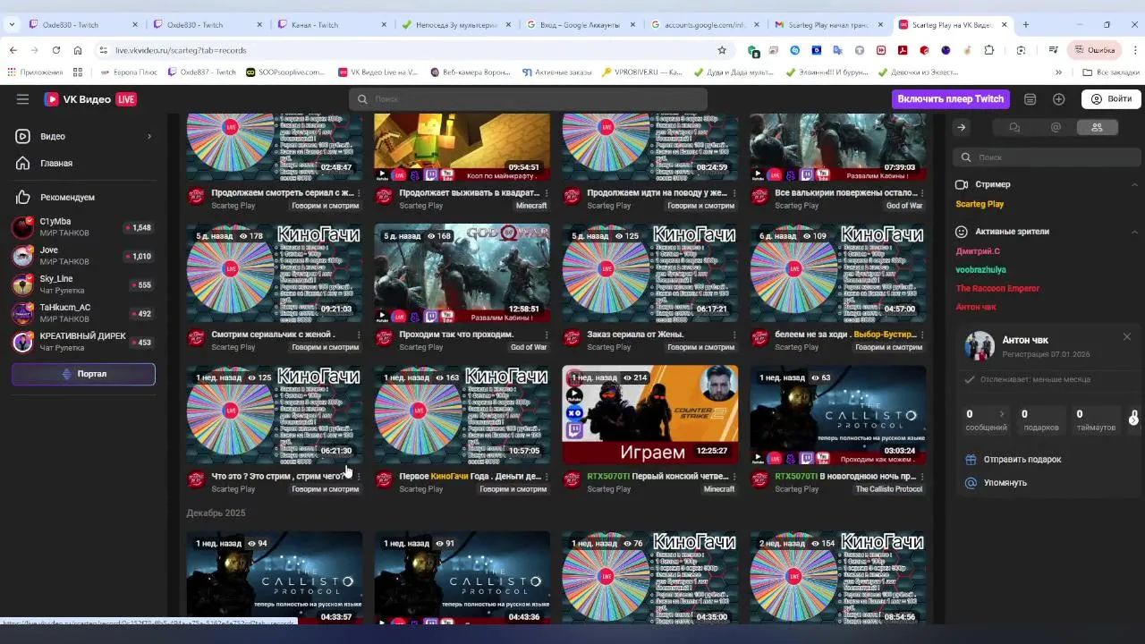
Task: Open The Callisto Protocol category tag
Action: [888, 489]
